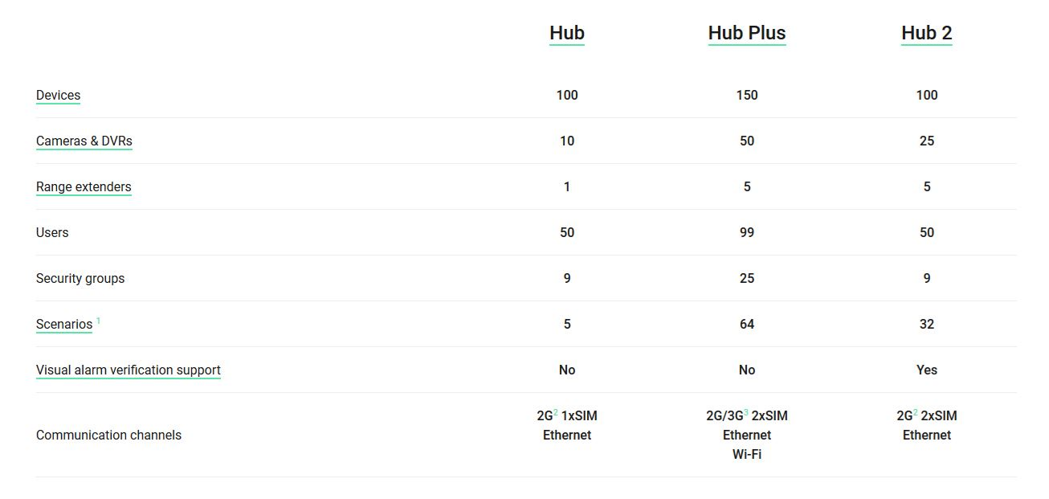Open the Scenarios row link
Screen dimensions: 1049x499
64,325
